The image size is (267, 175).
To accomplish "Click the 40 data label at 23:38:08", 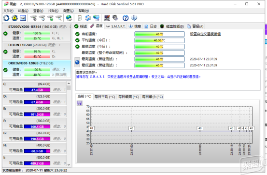I will click(200, 128).
